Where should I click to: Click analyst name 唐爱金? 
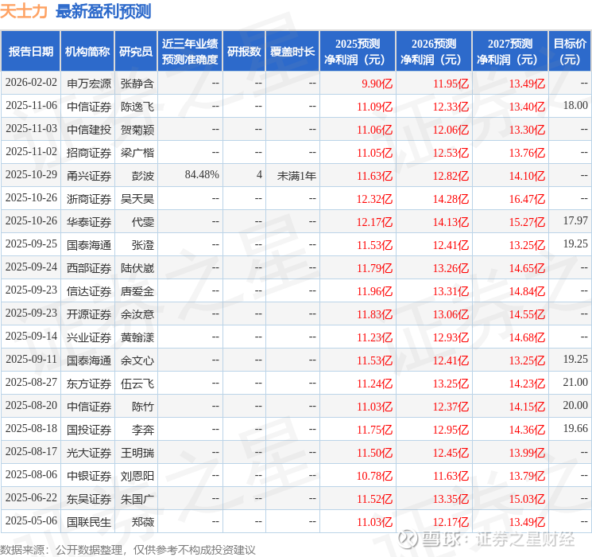point(137,291)
